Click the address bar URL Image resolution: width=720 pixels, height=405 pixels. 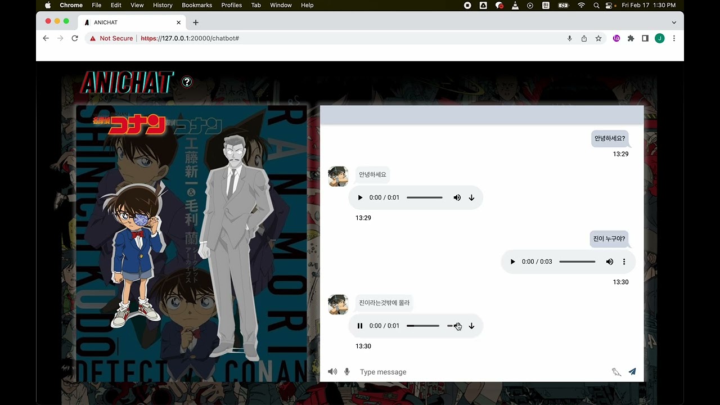click(190, 38)
